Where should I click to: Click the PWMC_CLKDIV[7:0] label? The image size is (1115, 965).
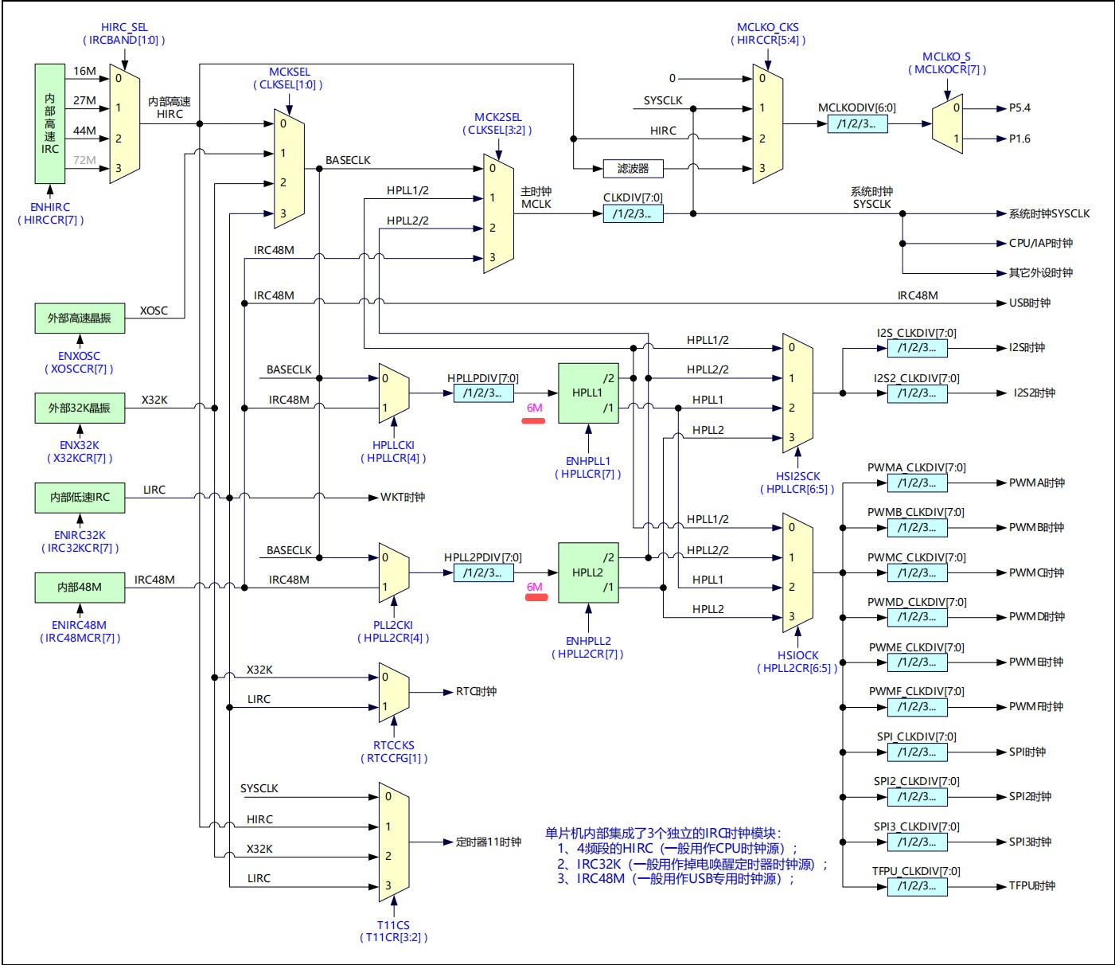[x=917, y=557]
